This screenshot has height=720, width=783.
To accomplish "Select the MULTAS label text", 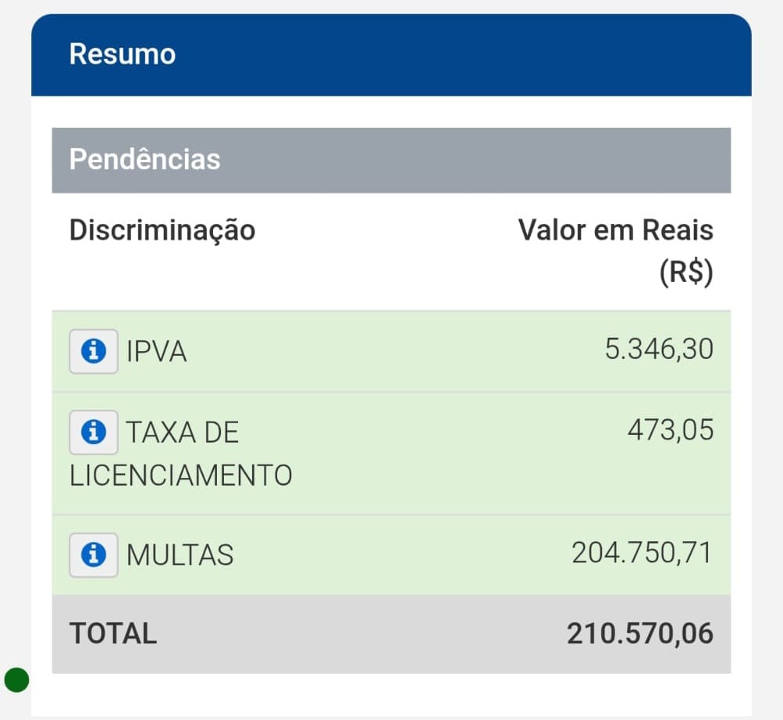I will (x=180, y=555).
